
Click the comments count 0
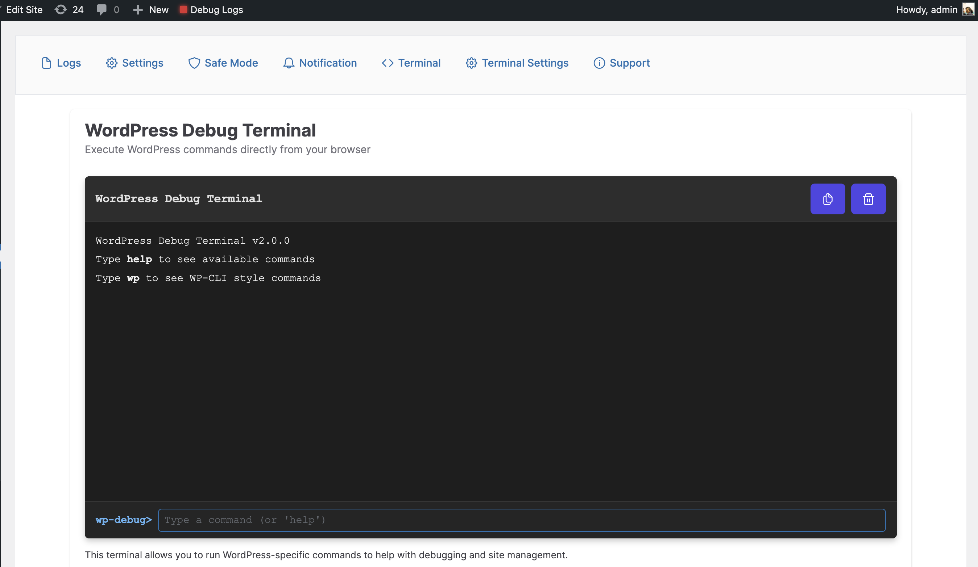[x=116, y=10]
